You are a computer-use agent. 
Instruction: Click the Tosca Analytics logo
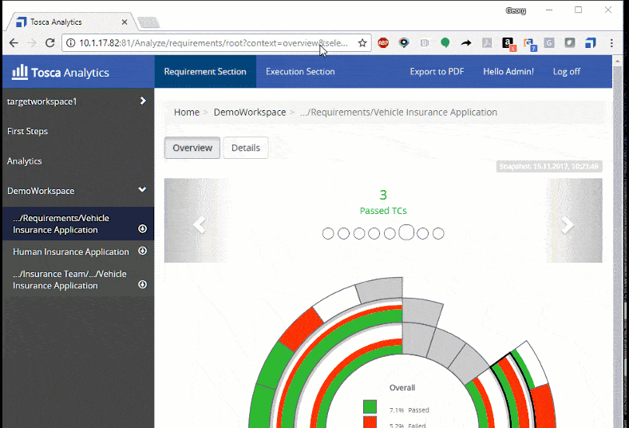[x=61, y=72]
